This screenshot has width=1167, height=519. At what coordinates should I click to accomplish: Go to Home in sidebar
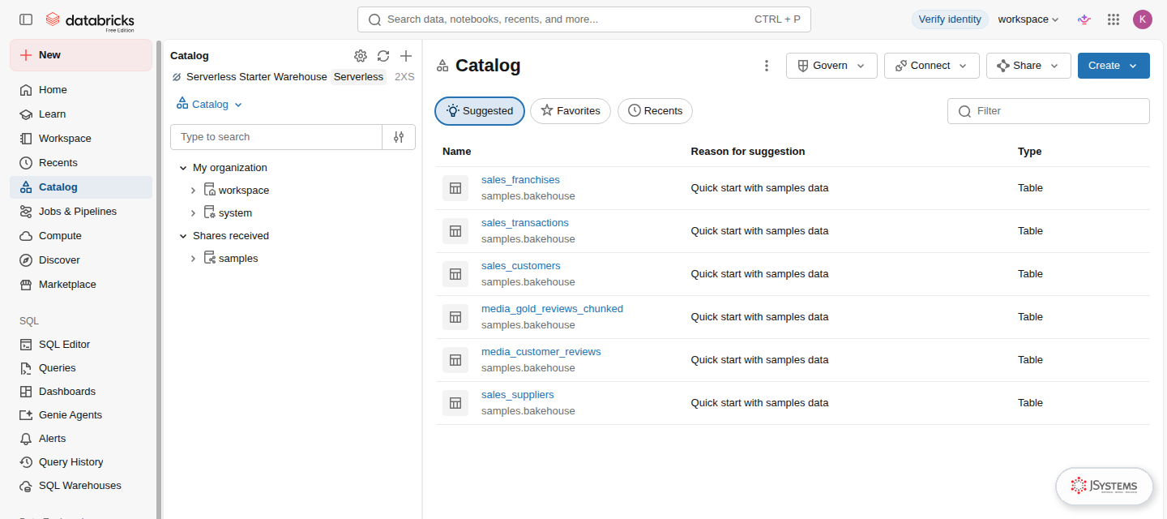click(81, 90)
